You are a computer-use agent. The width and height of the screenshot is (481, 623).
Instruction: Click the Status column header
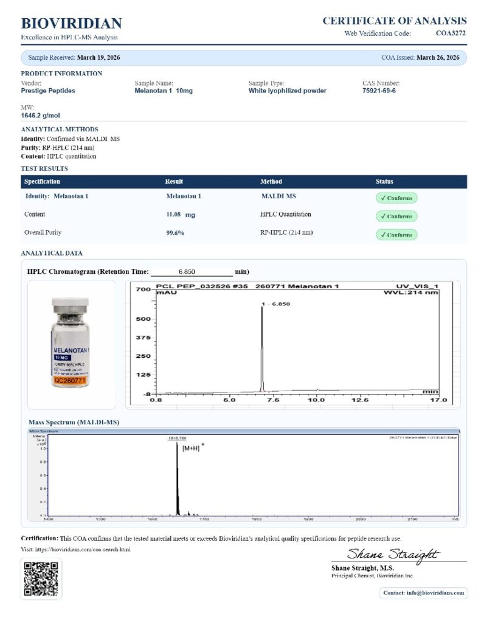click(x=384, y=181)
